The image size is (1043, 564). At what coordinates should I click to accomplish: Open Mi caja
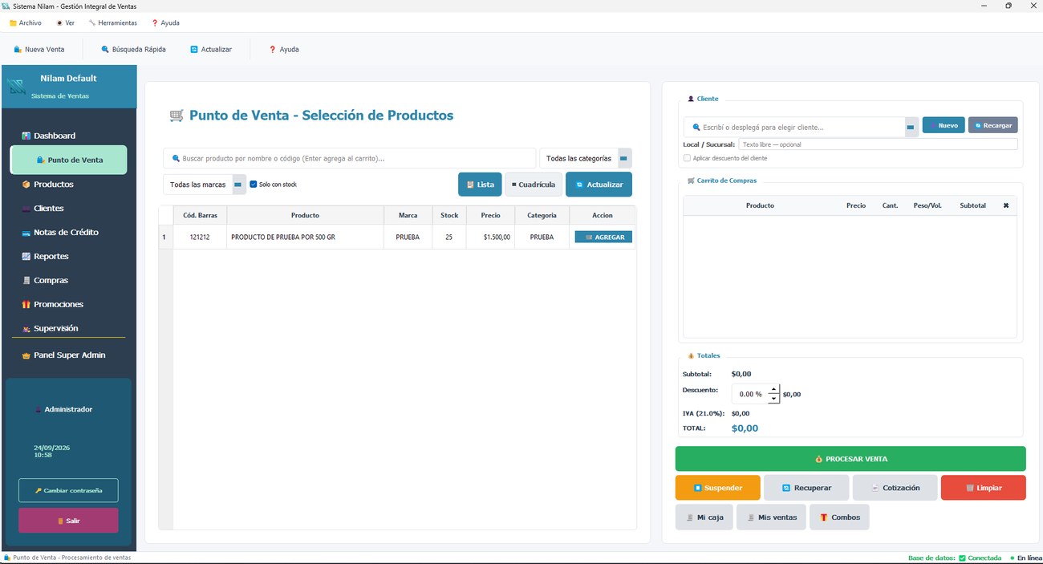(704, 517)
